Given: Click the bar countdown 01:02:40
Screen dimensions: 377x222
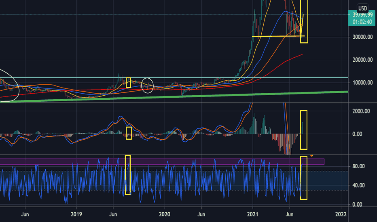Looking at the screenshot, I should [x=362, y=22].
